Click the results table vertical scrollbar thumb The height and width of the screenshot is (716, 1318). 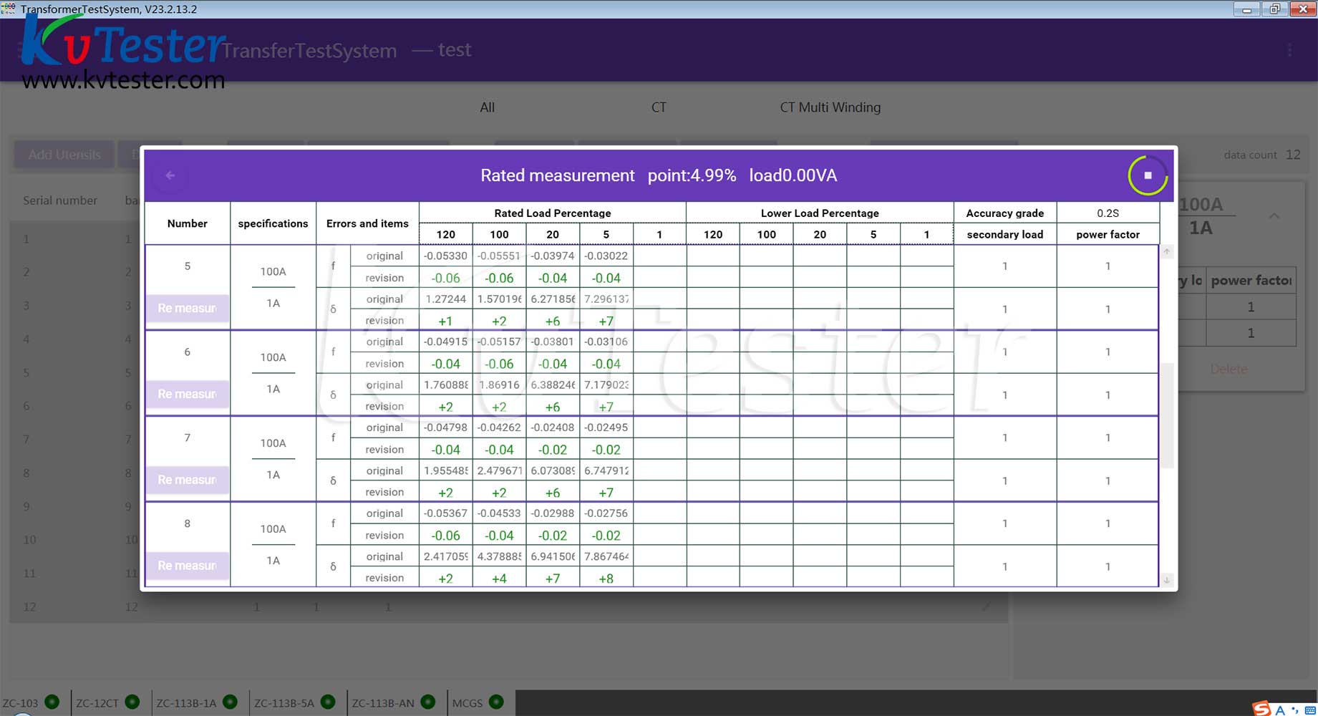click(1167, 415)
